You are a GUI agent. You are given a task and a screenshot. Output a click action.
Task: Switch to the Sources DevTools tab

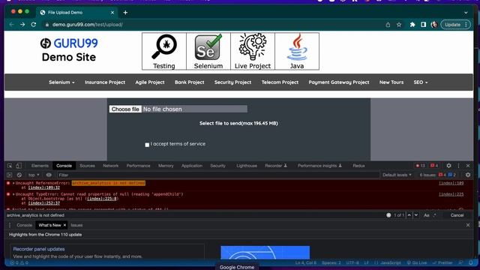(87, 166)
